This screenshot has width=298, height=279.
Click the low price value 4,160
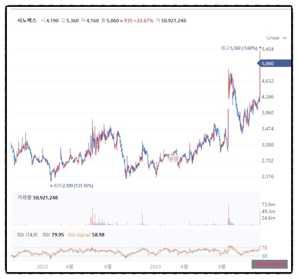tap(93, 20)
